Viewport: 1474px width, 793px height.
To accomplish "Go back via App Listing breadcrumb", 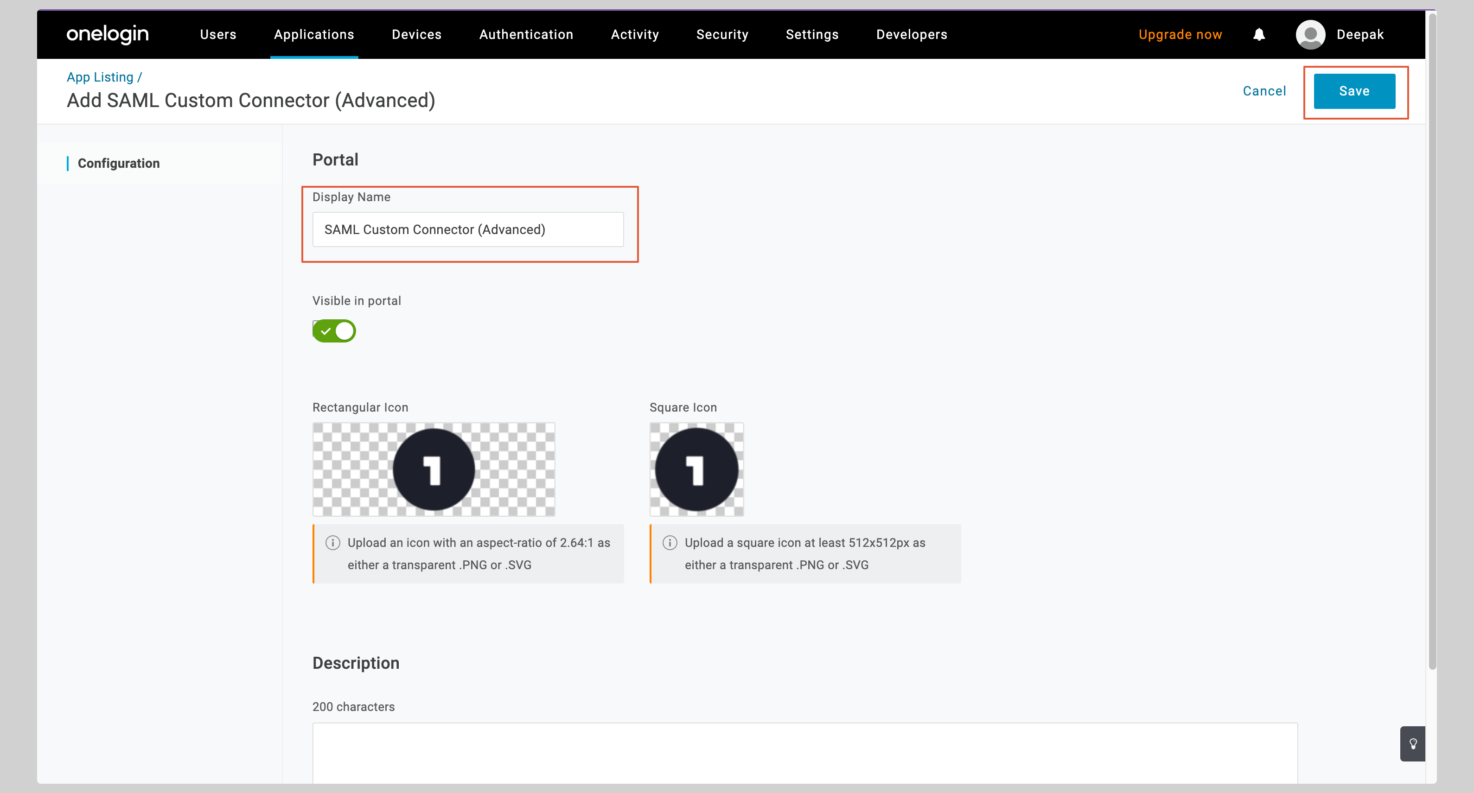I will pos(100,77).
